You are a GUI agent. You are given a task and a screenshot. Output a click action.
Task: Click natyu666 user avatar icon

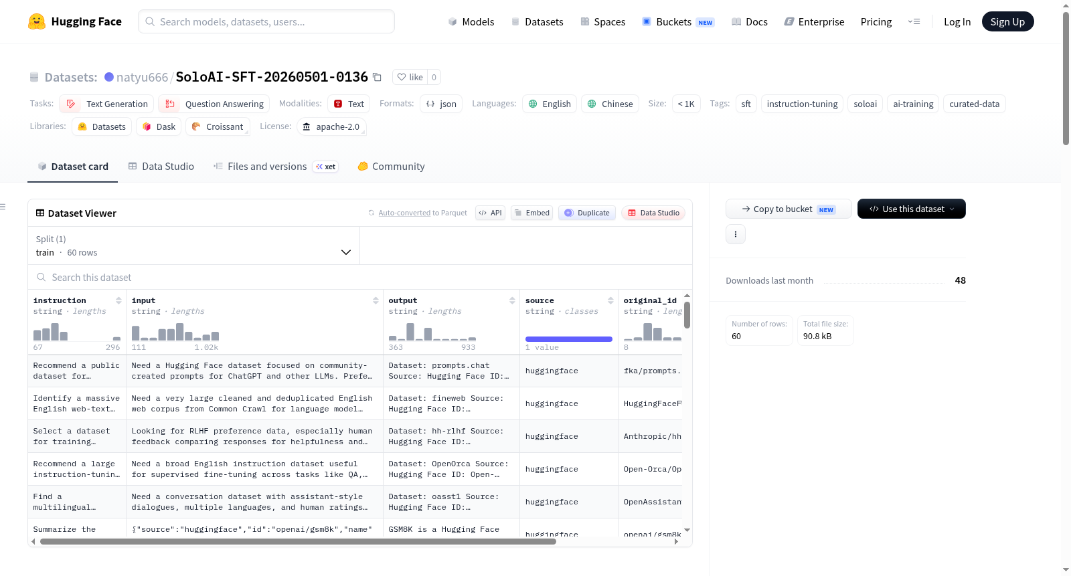(109, 77)
